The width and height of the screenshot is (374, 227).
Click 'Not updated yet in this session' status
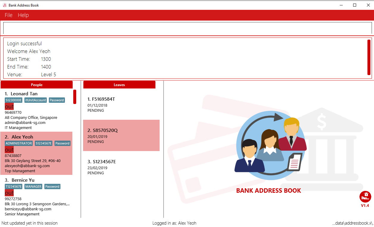click(29, 223)
